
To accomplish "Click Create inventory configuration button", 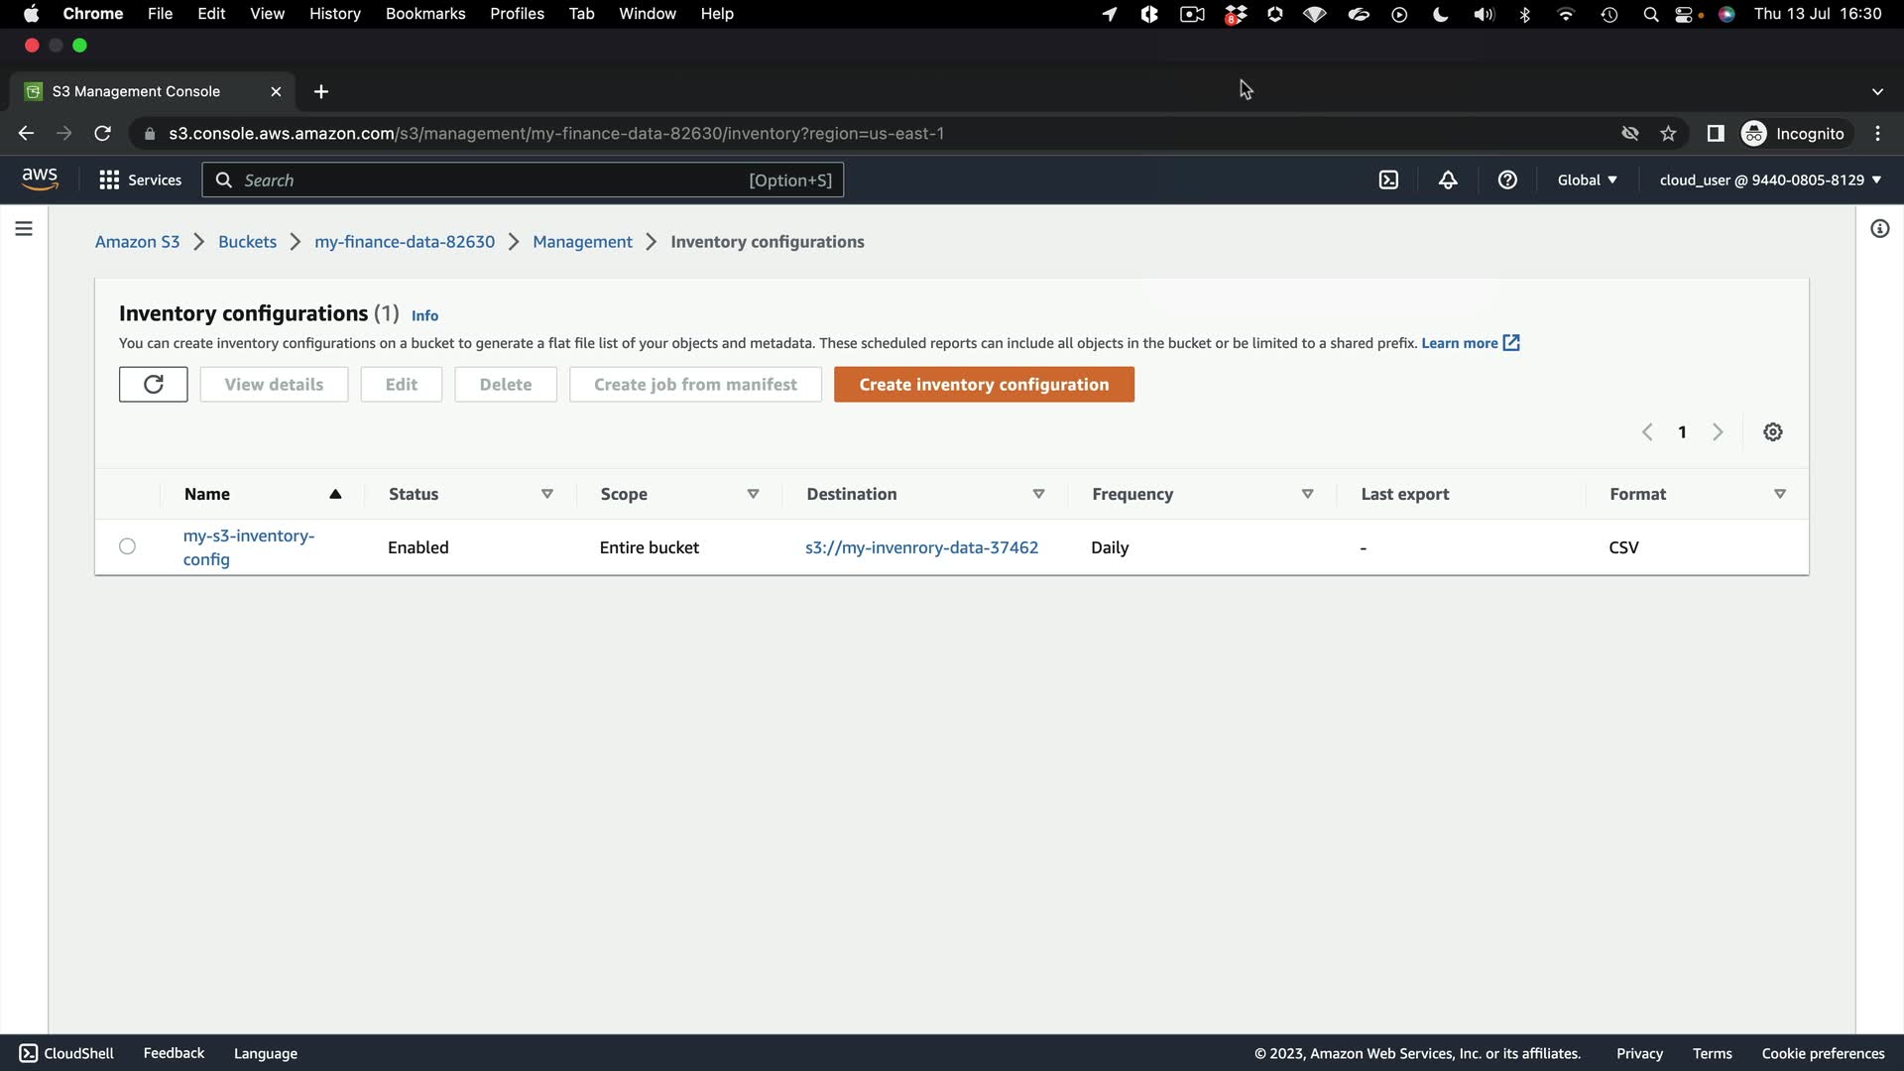I will coord(984,385).
